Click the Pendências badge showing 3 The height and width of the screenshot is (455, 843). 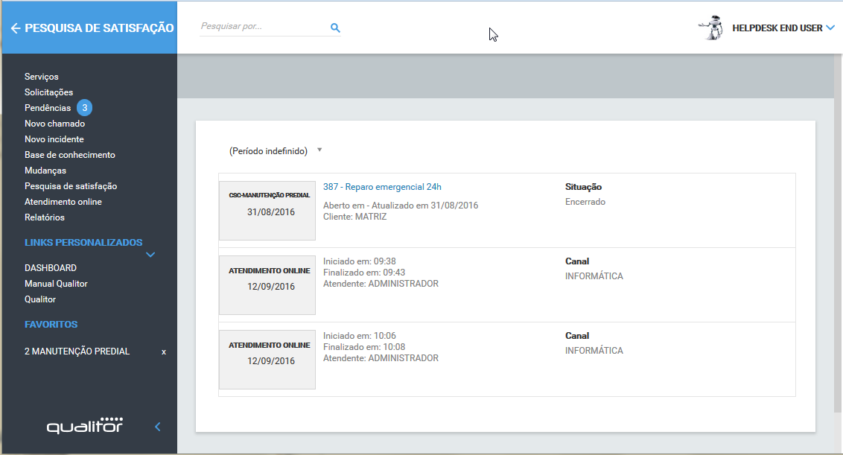coord(85,108)
